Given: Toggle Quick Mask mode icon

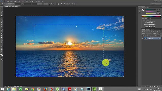Looking at the screenshot, I should [2, 58].
